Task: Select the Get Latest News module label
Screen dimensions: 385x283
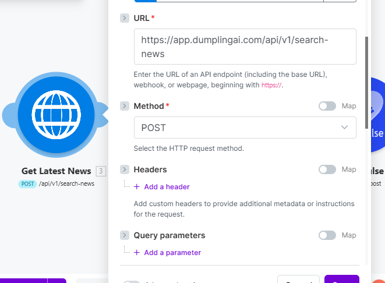Action: 56,171
